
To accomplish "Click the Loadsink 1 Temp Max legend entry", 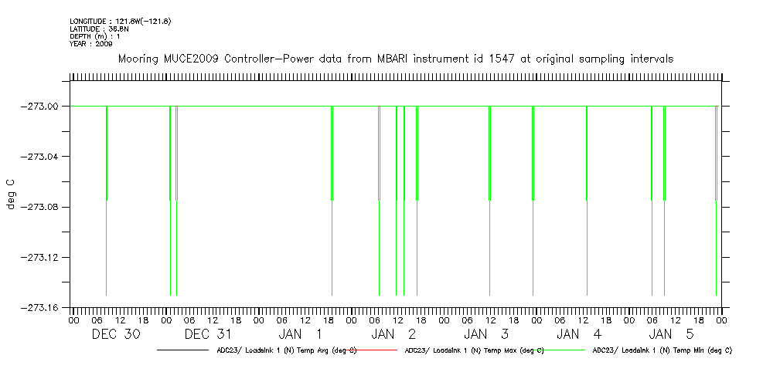I will pos(474,350).
